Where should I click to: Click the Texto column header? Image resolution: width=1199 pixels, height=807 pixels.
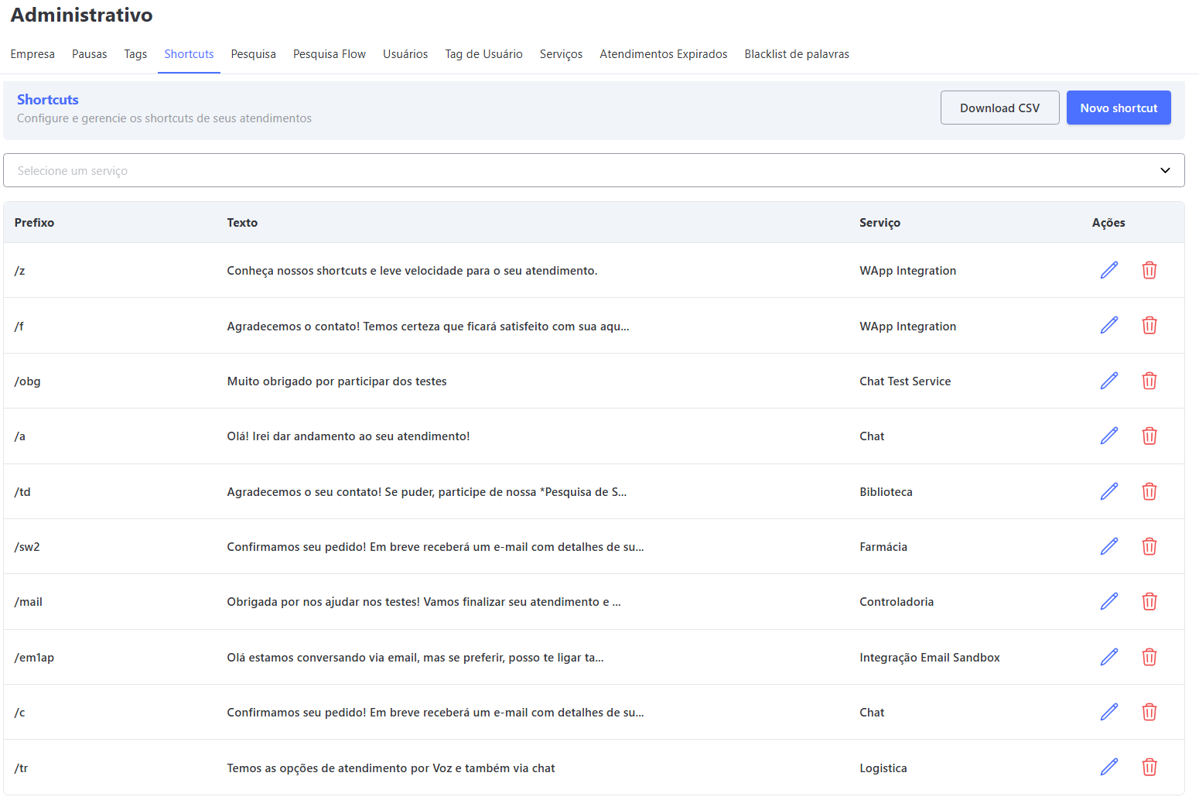(242, 223)
